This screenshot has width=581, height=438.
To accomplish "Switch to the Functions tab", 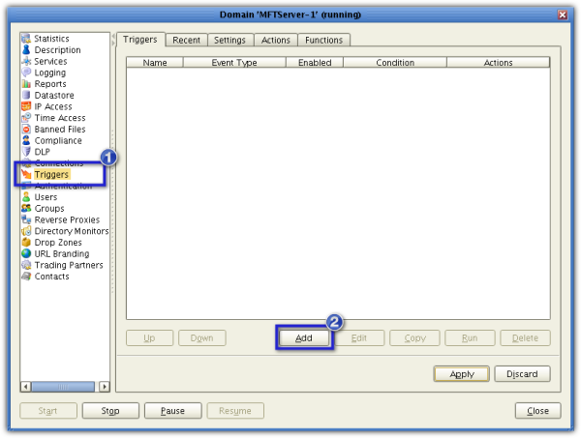I will 323,40.
